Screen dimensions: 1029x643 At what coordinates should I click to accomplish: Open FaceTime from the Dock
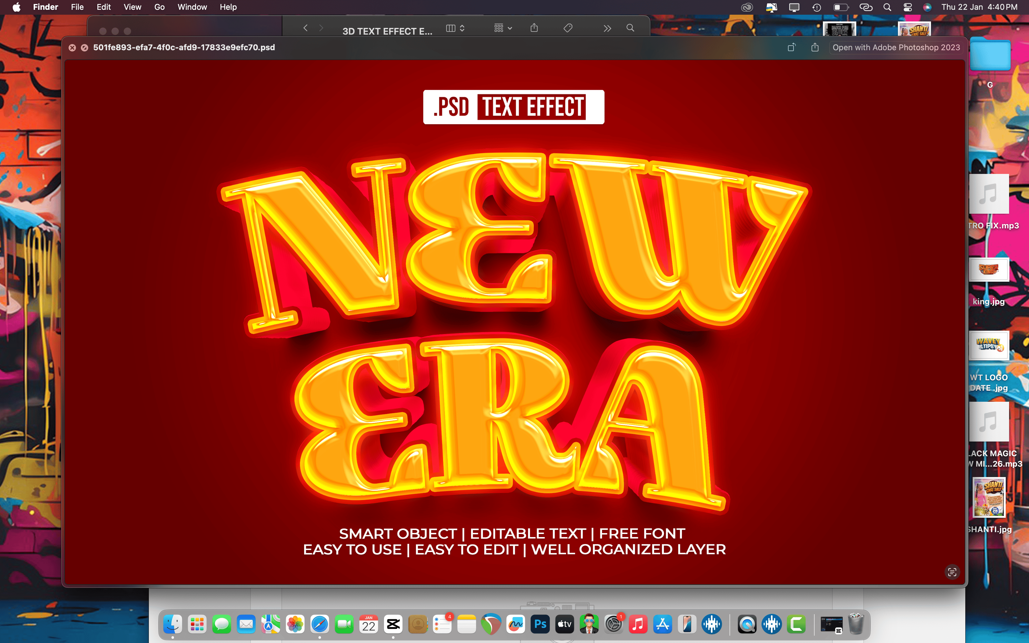coord(344,624)
